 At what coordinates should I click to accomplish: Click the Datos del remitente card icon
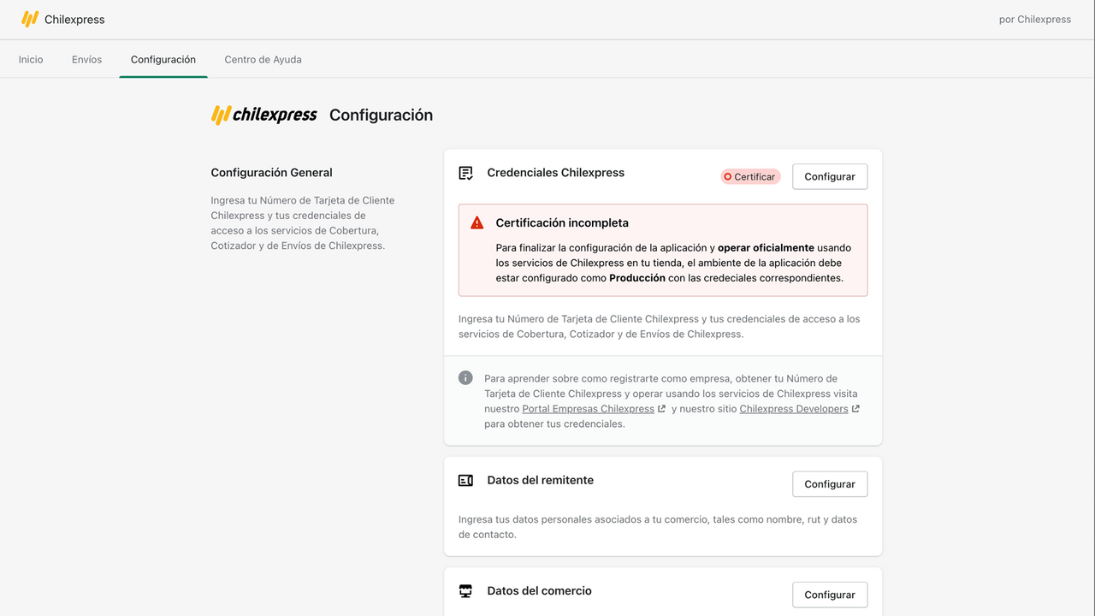pos(465,480)
